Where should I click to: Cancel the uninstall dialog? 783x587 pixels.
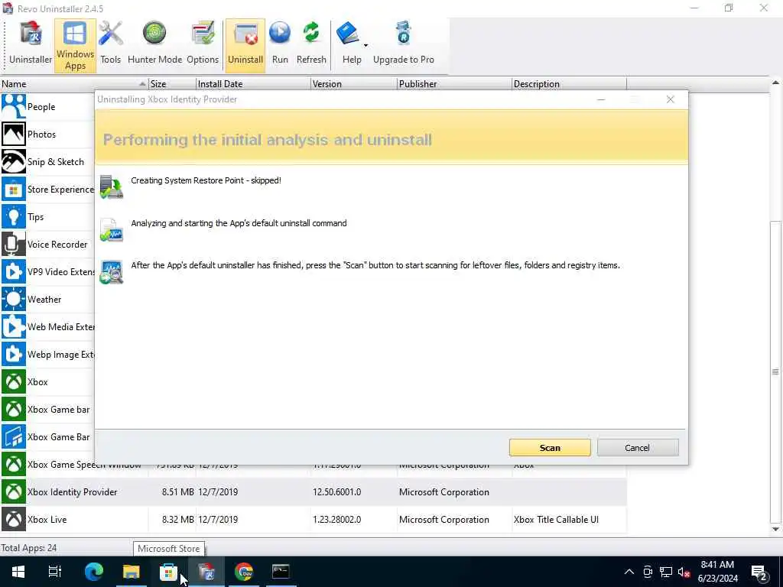(638, 448)
